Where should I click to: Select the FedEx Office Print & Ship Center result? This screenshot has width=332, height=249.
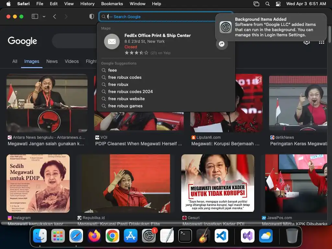pyautogui.click(x=166, y=44)
